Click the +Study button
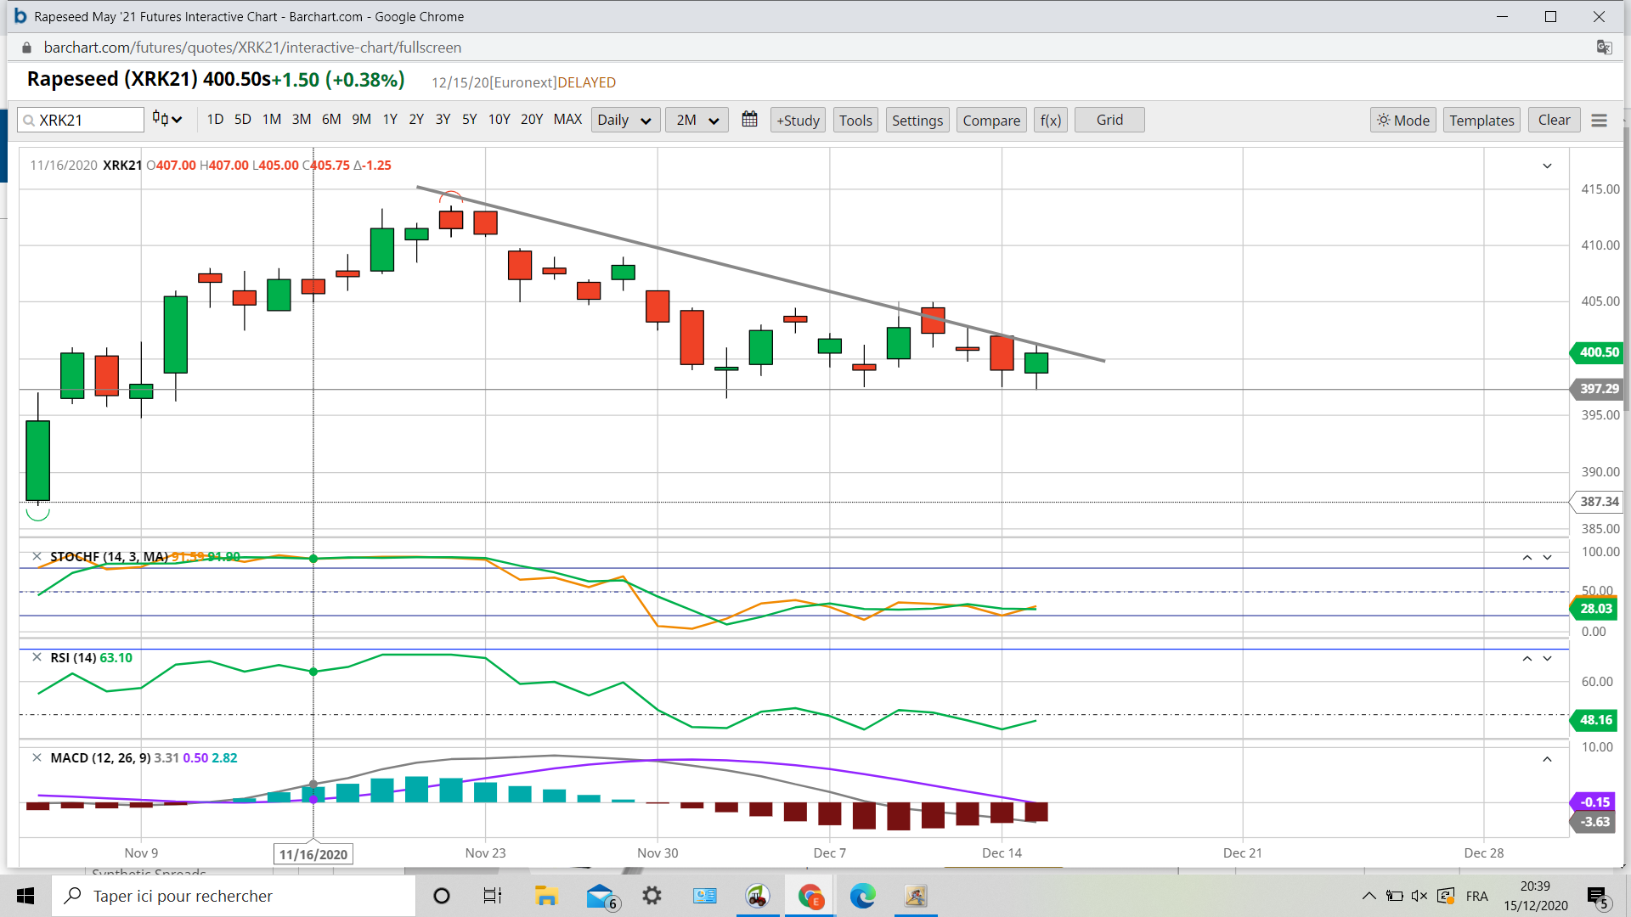This screenshot has width=1631, height=917. tap(798, 121)
